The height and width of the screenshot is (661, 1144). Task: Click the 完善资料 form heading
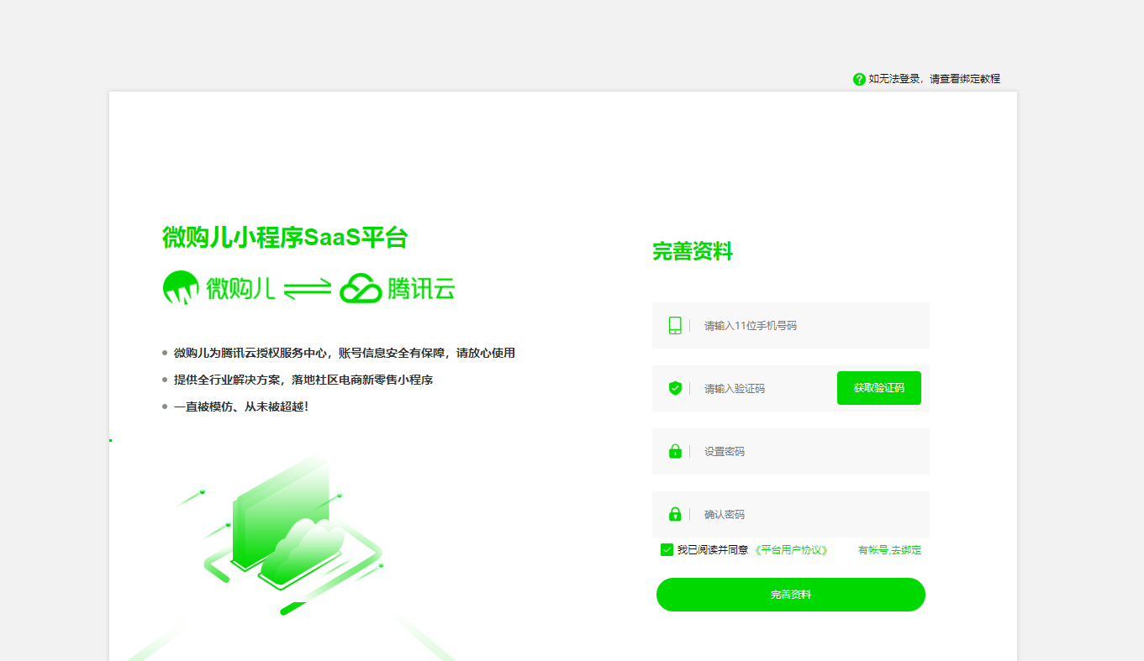coord(693,251)
